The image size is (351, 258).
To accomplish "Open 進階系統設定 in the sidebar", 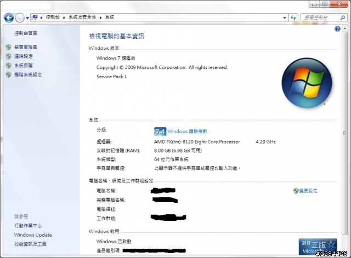I will click(x=28, y=74).
